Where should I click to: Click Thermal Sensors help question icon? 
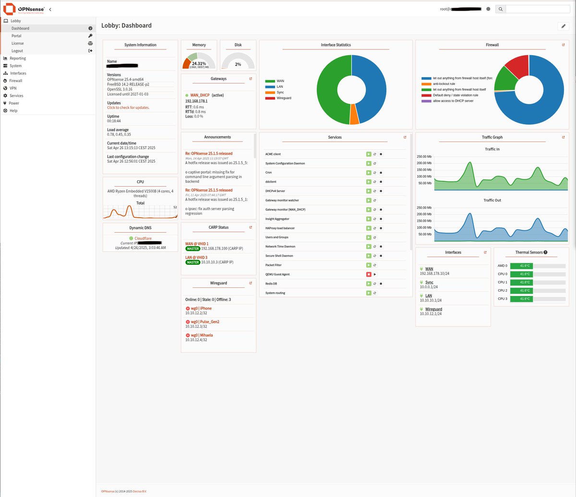coord(545,252)
